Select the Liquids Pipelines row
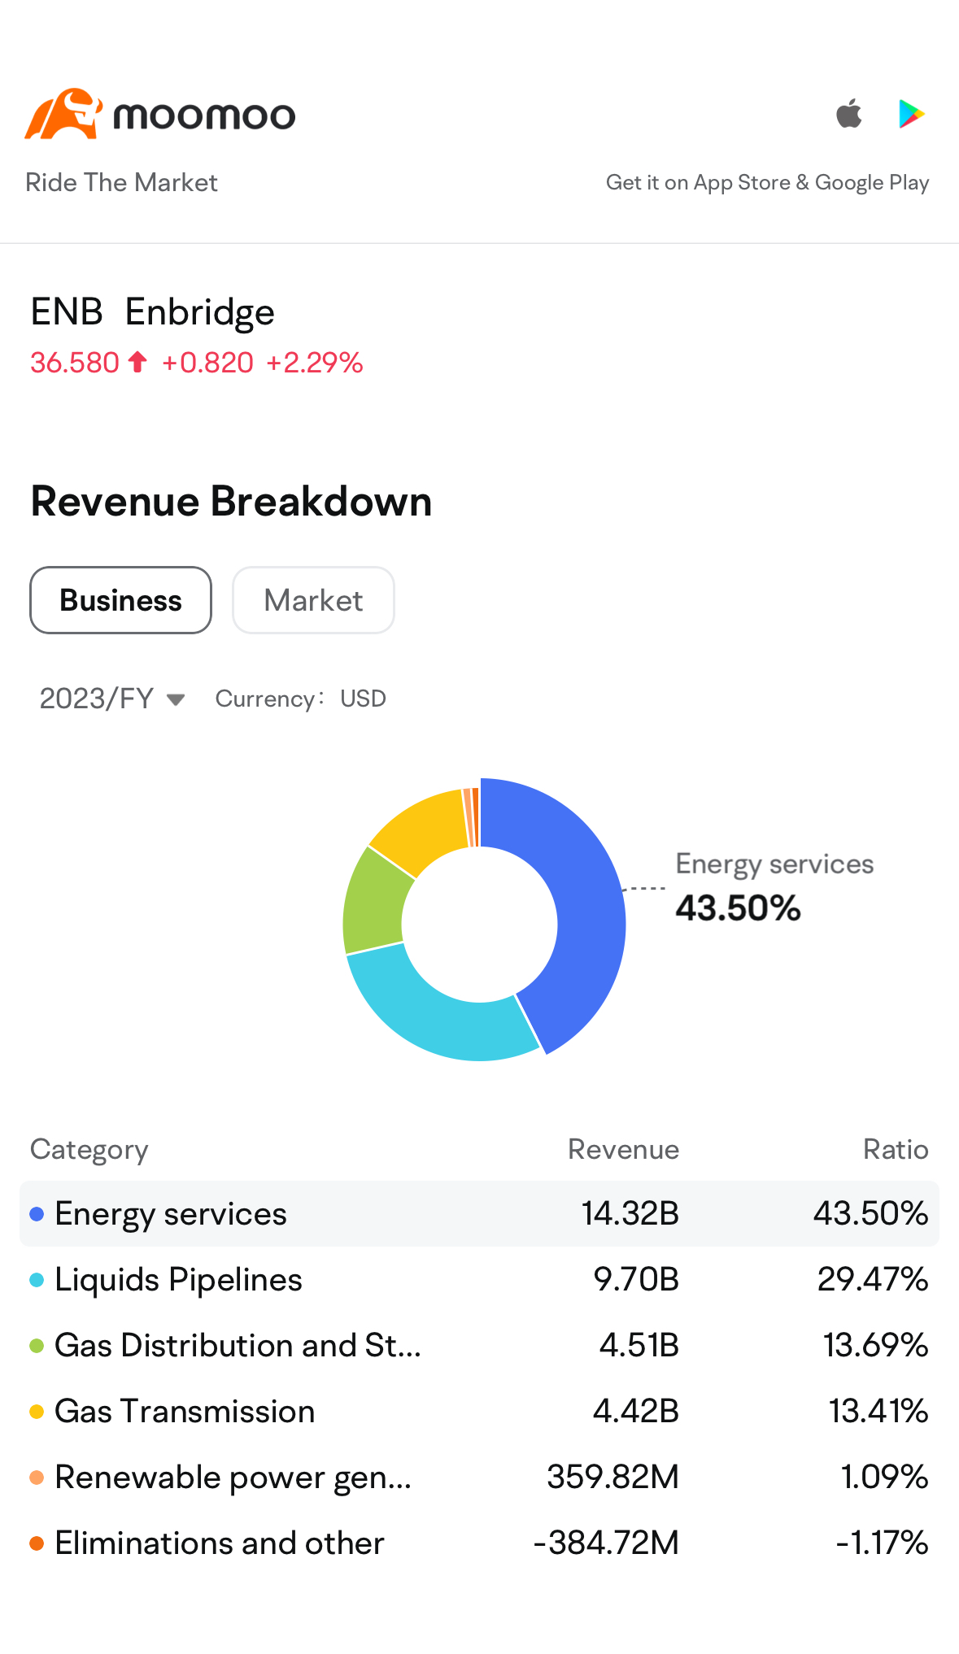 point(479,1279)
